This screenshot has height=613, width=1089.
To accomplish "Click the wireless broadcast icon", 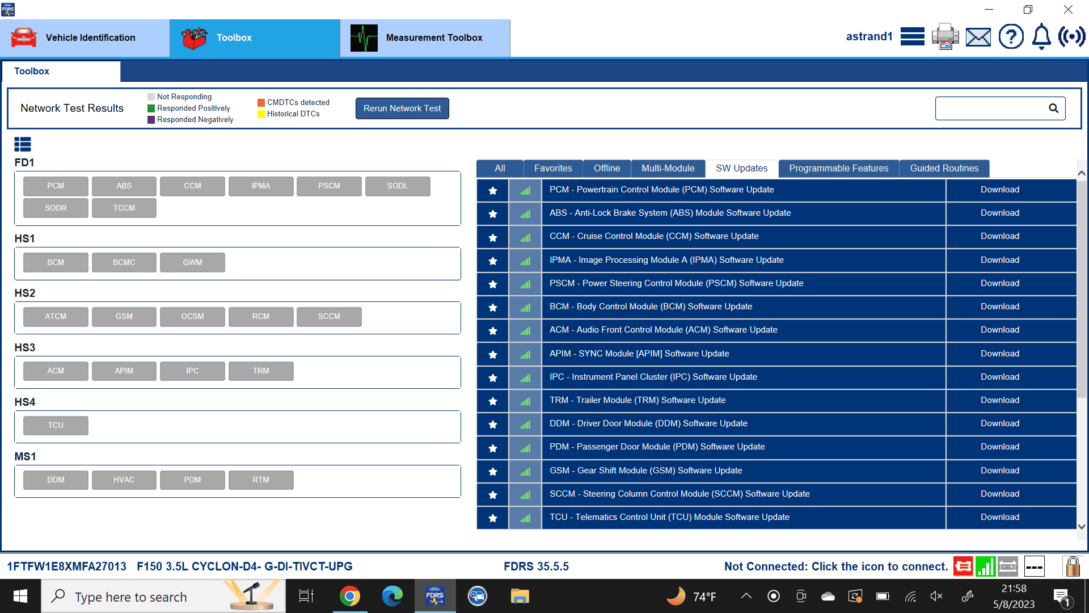I will pos(1071,37).
